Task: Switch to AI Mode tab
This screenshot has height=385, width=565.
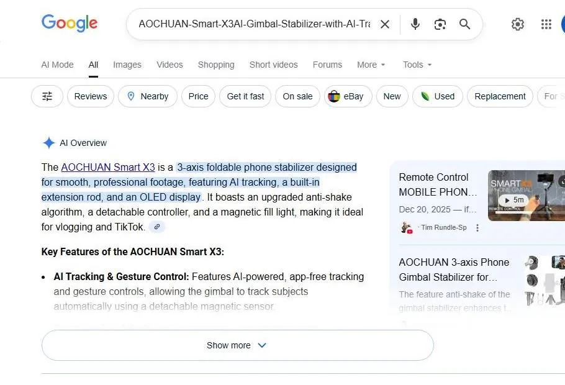Action: pos(57,65)
